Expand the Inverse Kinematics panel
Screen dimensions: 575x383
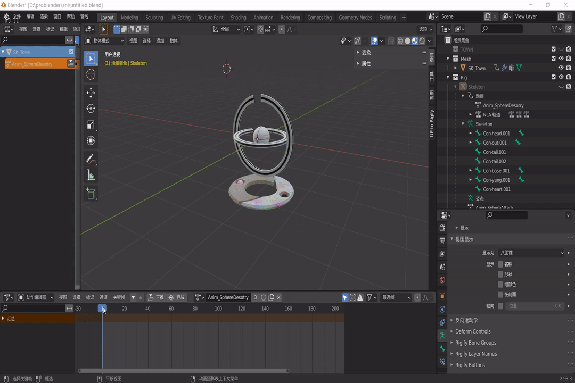[466, 320]
